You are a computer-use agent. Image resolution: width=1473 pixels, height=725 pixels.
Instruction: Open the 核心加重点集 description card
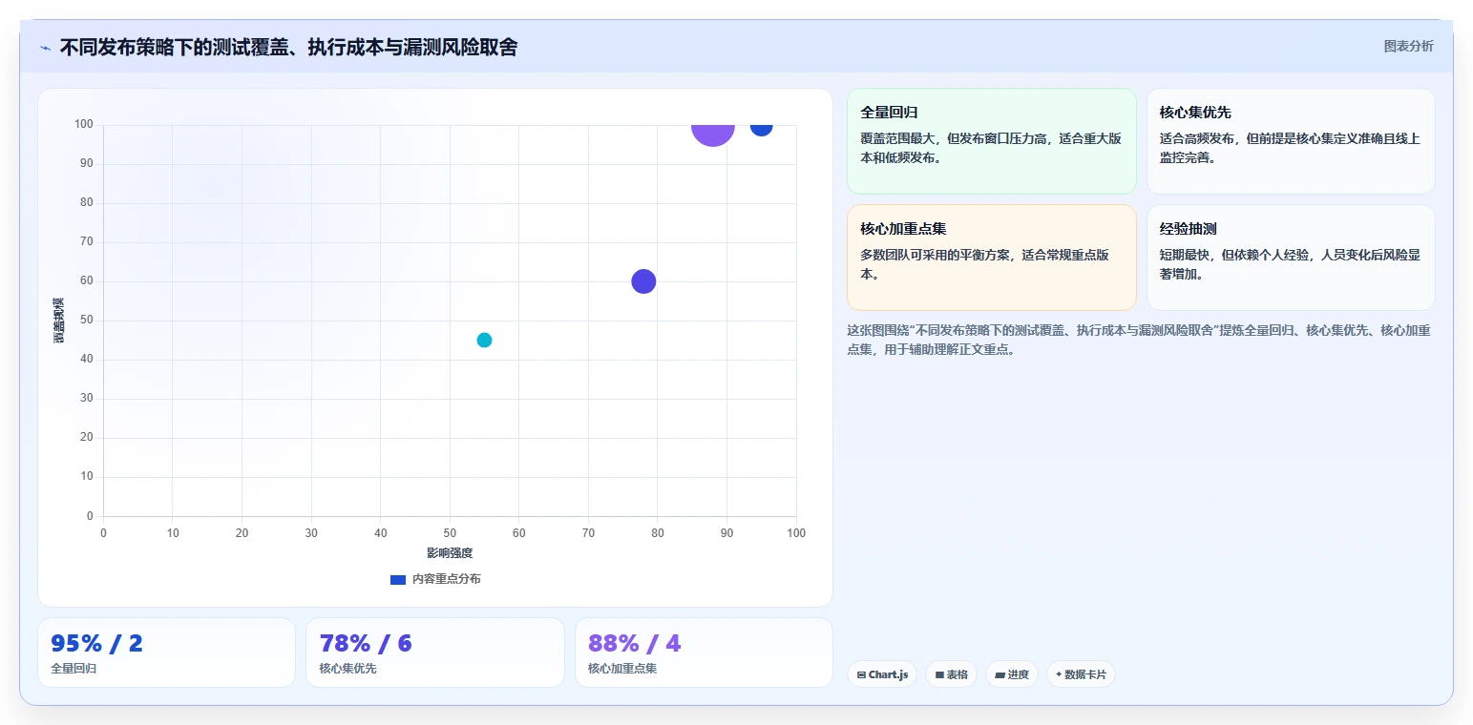tap(992, 258)
